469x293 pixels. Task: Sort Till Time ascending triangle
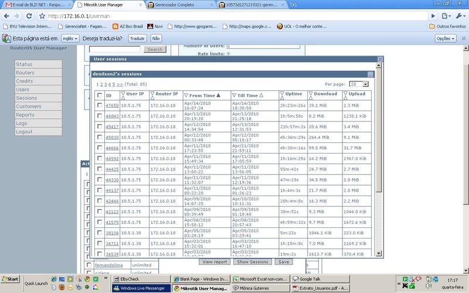pos(261,96)
